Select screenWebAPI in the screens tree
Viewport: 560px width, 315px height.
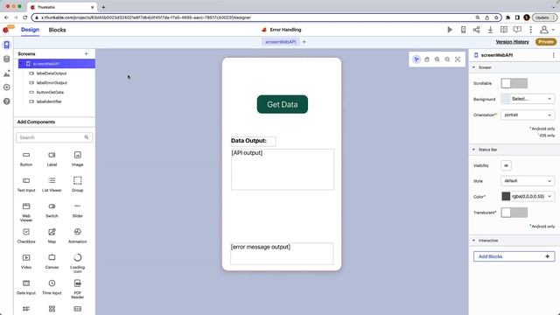point(57,64)
